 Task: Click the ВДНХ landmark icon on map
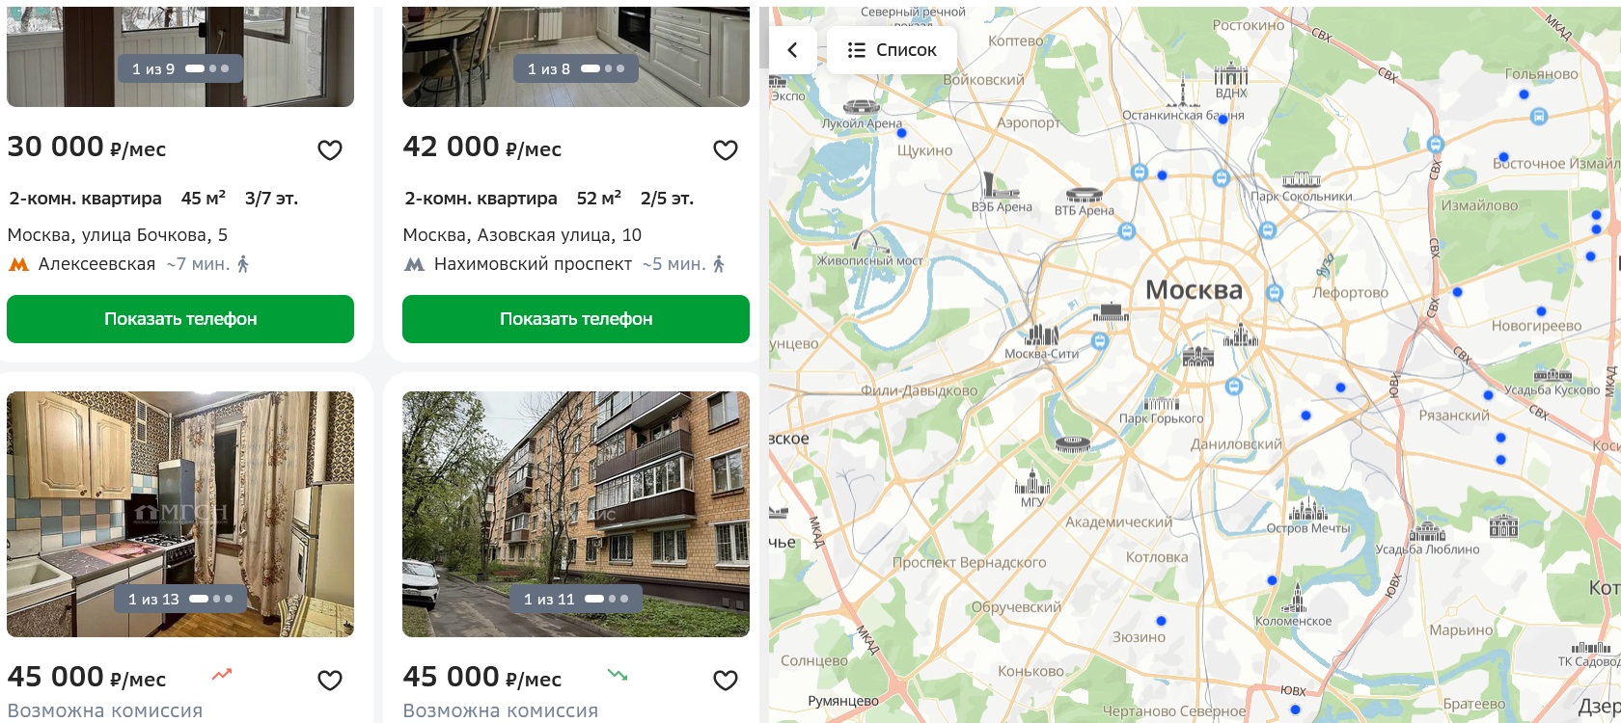pos(1231,73)
